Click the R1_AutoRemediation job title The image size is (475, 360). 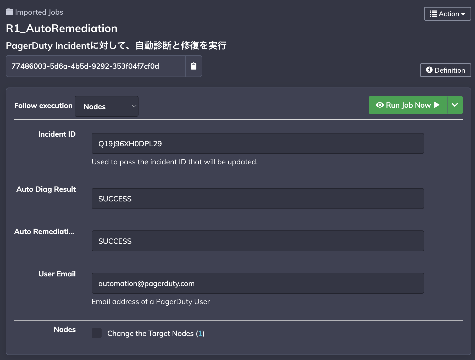coord(62,28)
